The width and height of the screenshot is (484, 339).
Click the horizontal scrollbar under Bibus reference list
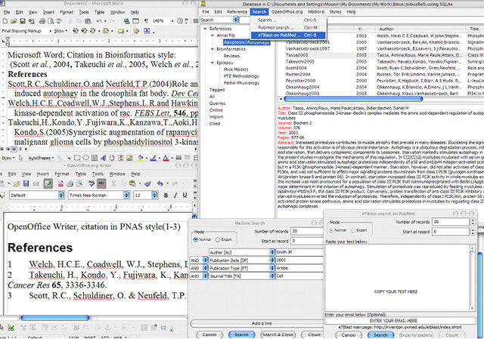coord(353,99)
